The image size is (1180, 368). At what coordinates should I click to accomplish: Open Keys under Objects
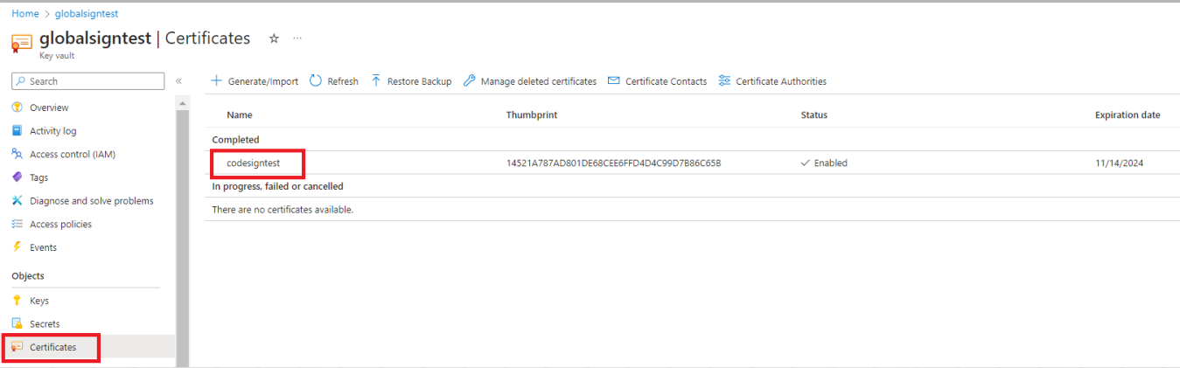[39, 301]
